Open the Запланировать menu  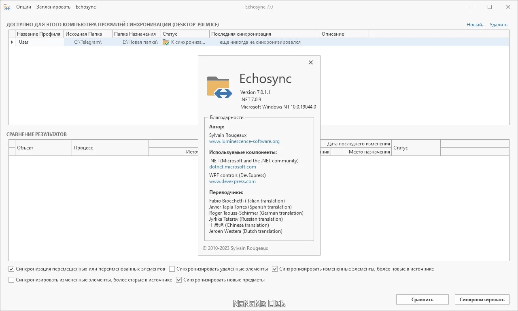click(x=53, y=7)
